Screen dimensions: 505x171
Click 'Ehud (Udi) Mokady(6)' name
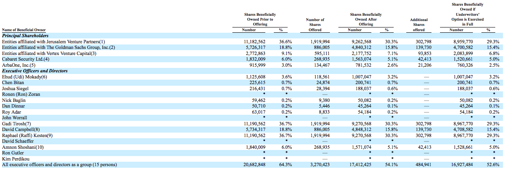[24, 77]
